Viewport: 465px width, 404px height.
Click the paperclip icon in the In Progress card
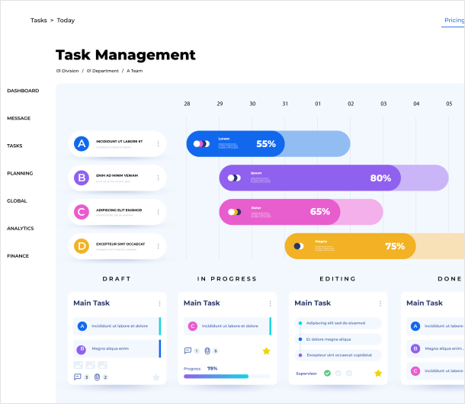tap(207, 351)
